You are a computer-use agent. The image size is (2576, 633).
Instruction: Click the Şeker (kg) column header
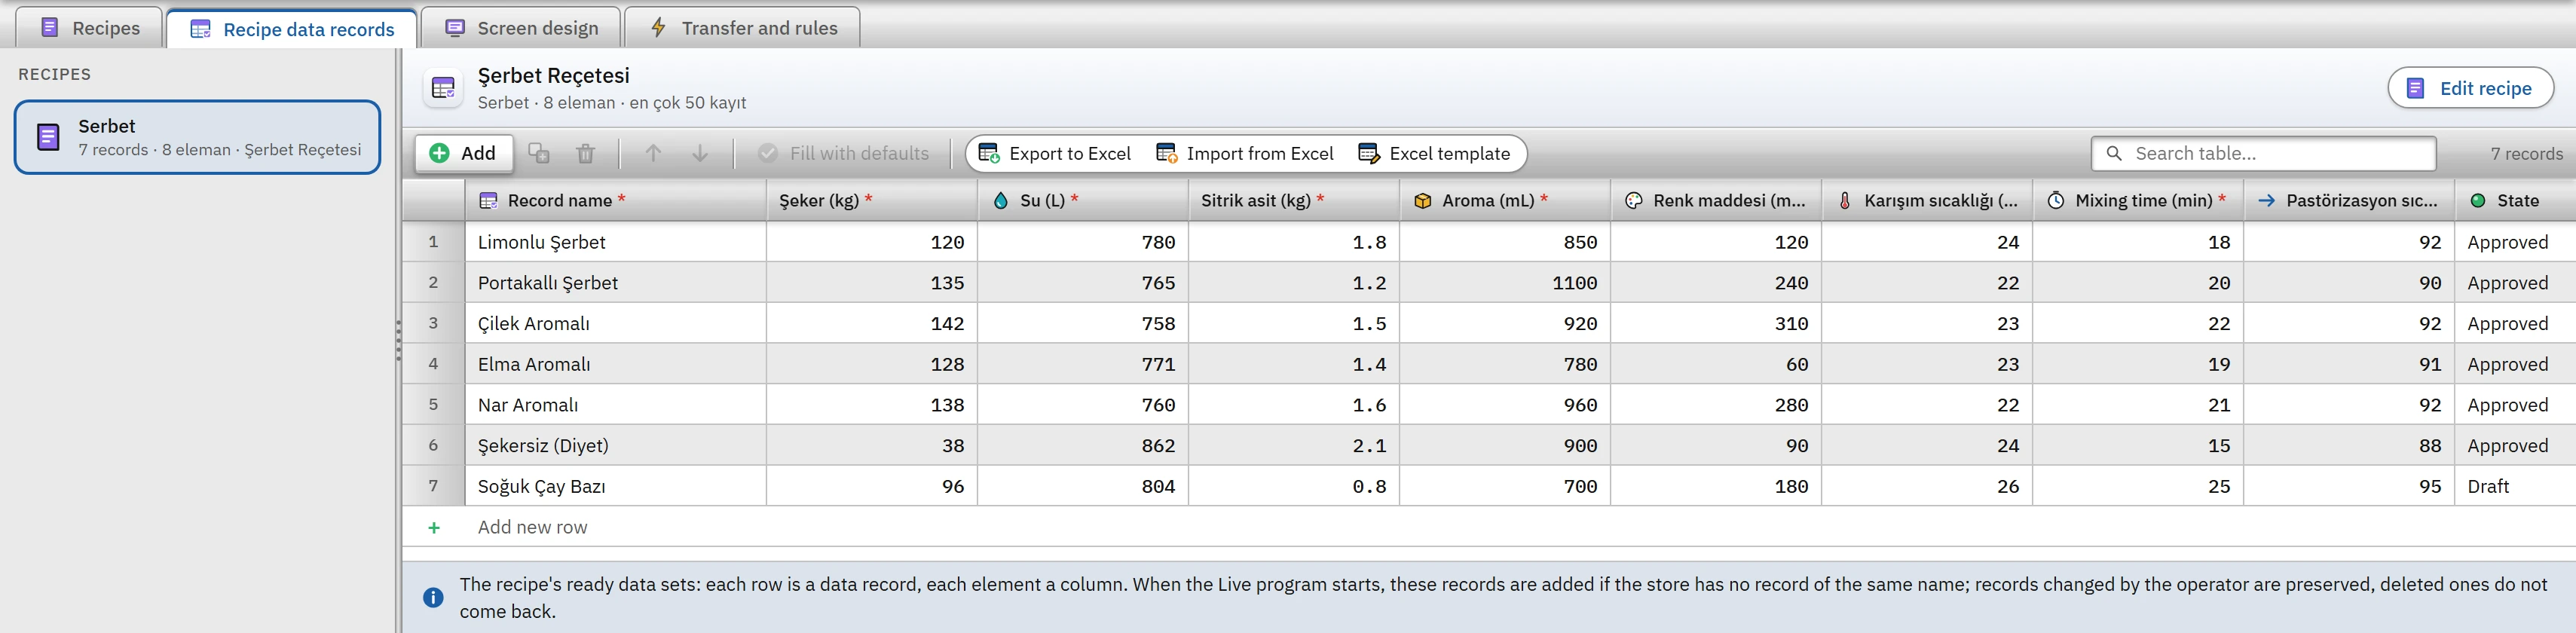pyautogui.click(x=872, y=200)
